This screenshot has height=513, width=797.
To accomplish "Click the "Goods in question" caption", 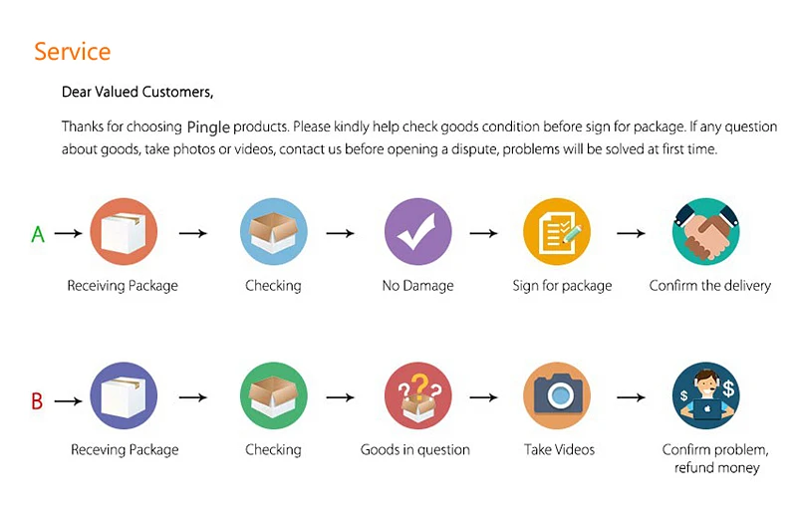I will pos(414,450).
